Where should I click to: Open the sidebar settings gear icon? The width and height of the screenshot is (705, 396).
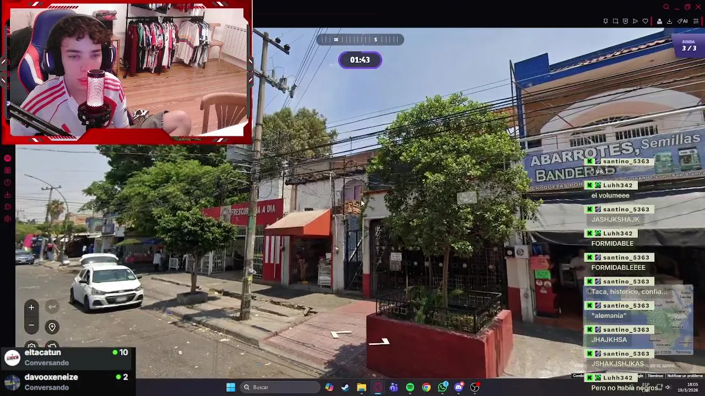pos(7,219)
